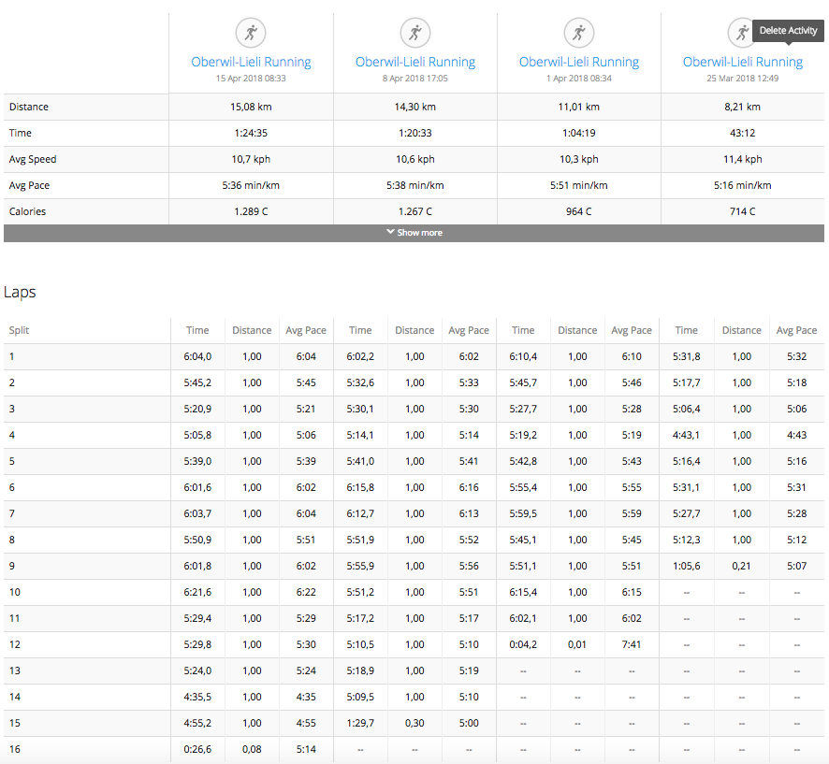Click the 15,08 km distance value
829x764 pixels.
[x=251, y=107]
